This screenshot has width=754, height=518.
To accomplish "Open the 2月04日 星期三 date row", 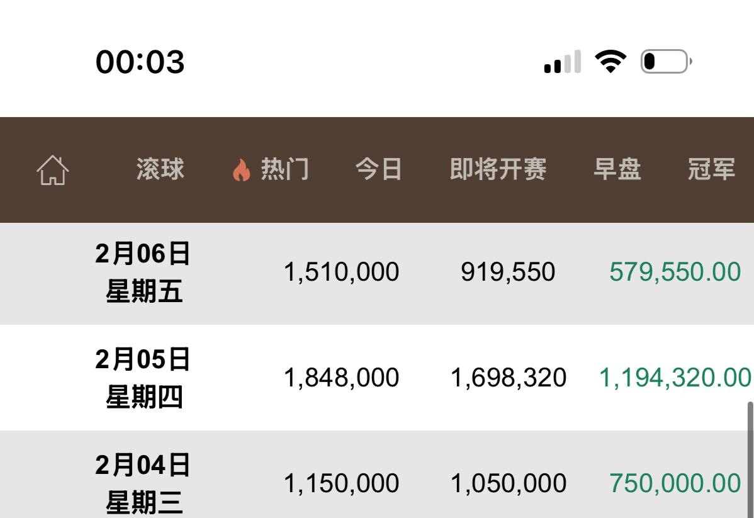I will tap(143, 483).
